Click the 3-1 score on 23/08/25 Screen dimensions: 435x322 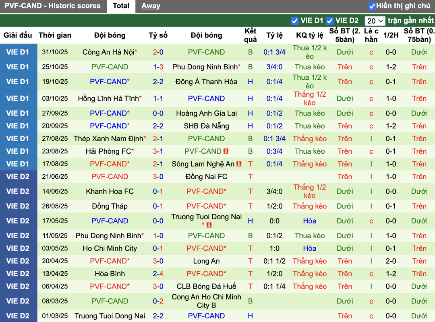click(158, 151)
